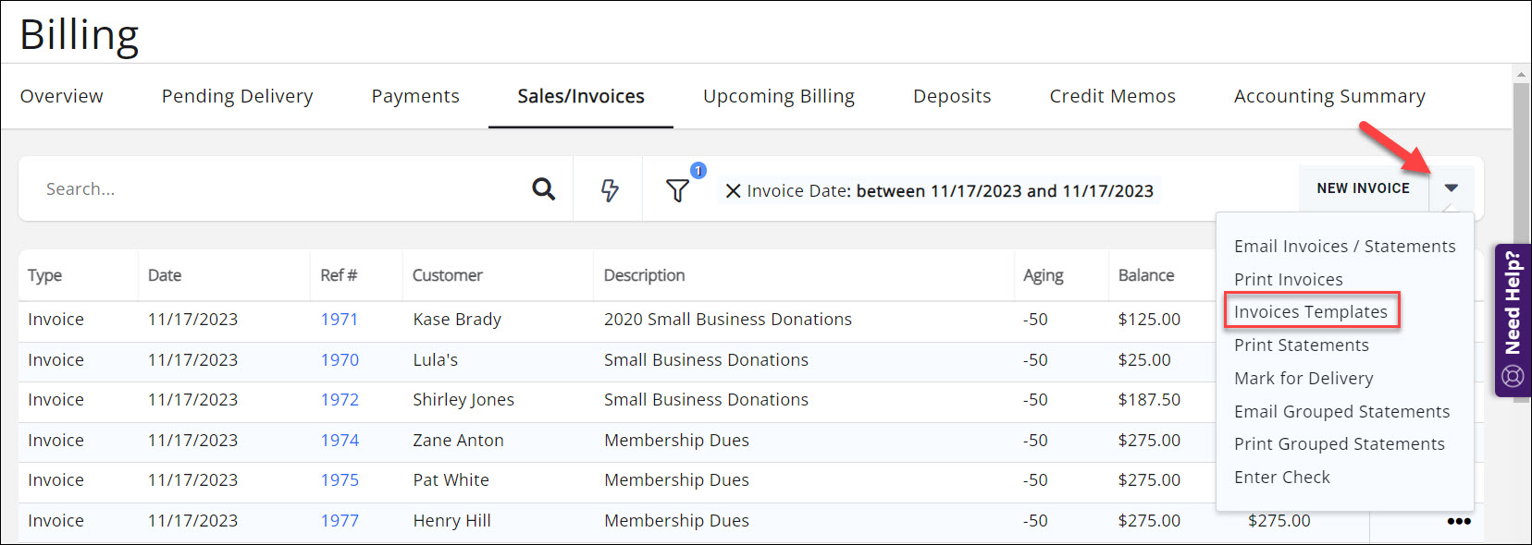Image resolution: width=1532 pixels, height=545 pixels.
Task: Click the three-dot menu on Henry Hill row
Action: click(x=1459, y=521)
